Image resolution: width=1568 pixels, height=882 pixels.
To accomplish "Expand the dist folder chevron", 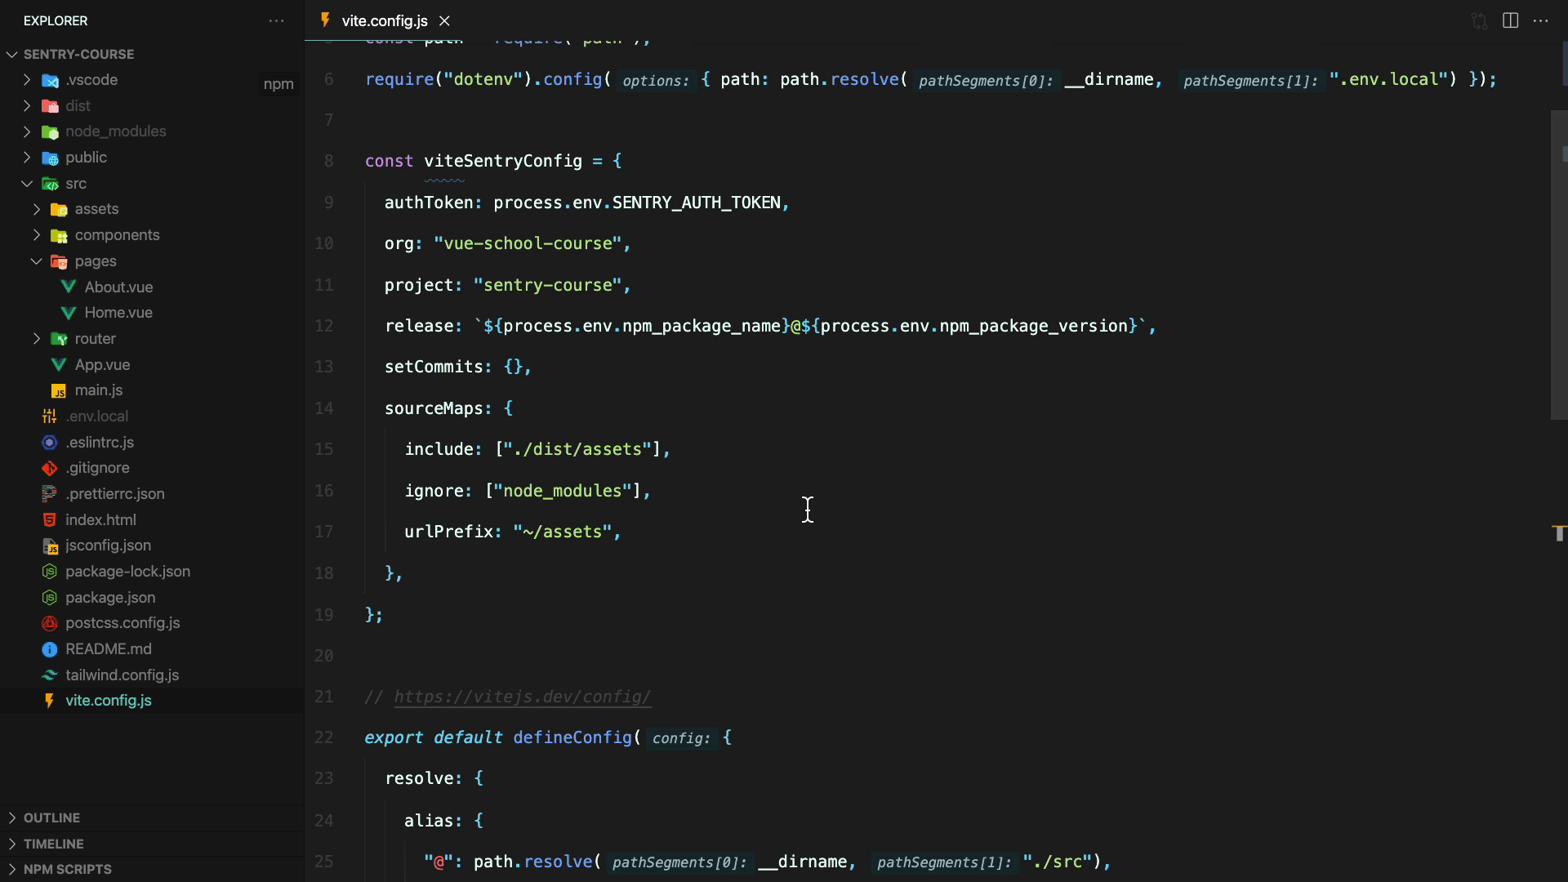I will (27, 106).
